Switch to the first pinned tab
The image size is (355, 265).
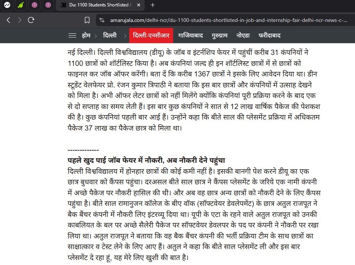[x=7, y=5]
